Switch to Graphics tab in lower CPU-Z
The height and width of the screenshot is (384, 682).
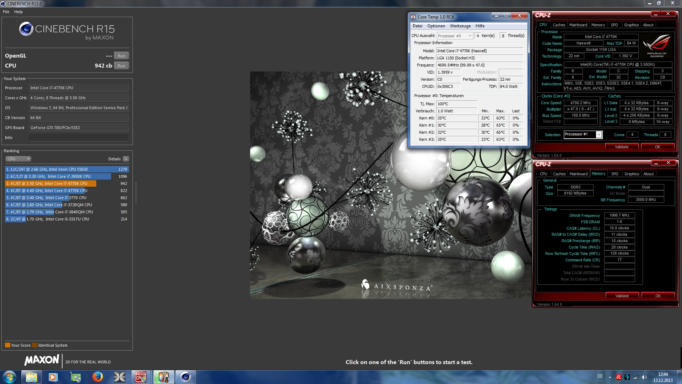tap(632, 174)
